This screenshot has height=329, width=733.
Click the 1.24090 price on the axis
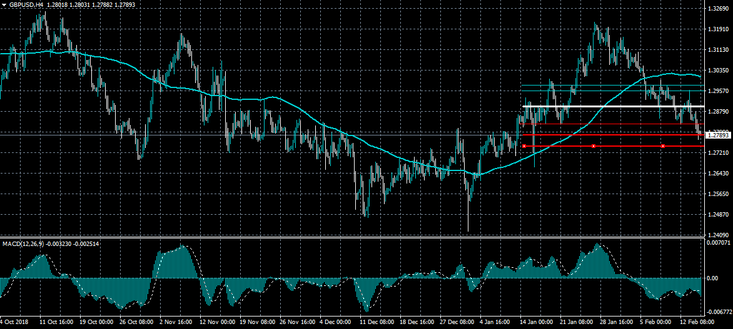pyautogui.click(x=719, y=235)
